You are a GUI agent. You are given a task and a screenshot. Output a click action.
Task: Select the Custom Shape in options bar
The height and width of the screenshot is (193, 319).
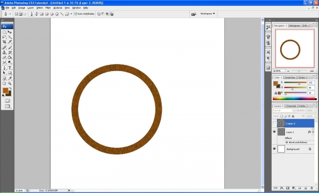coord(67,14)
